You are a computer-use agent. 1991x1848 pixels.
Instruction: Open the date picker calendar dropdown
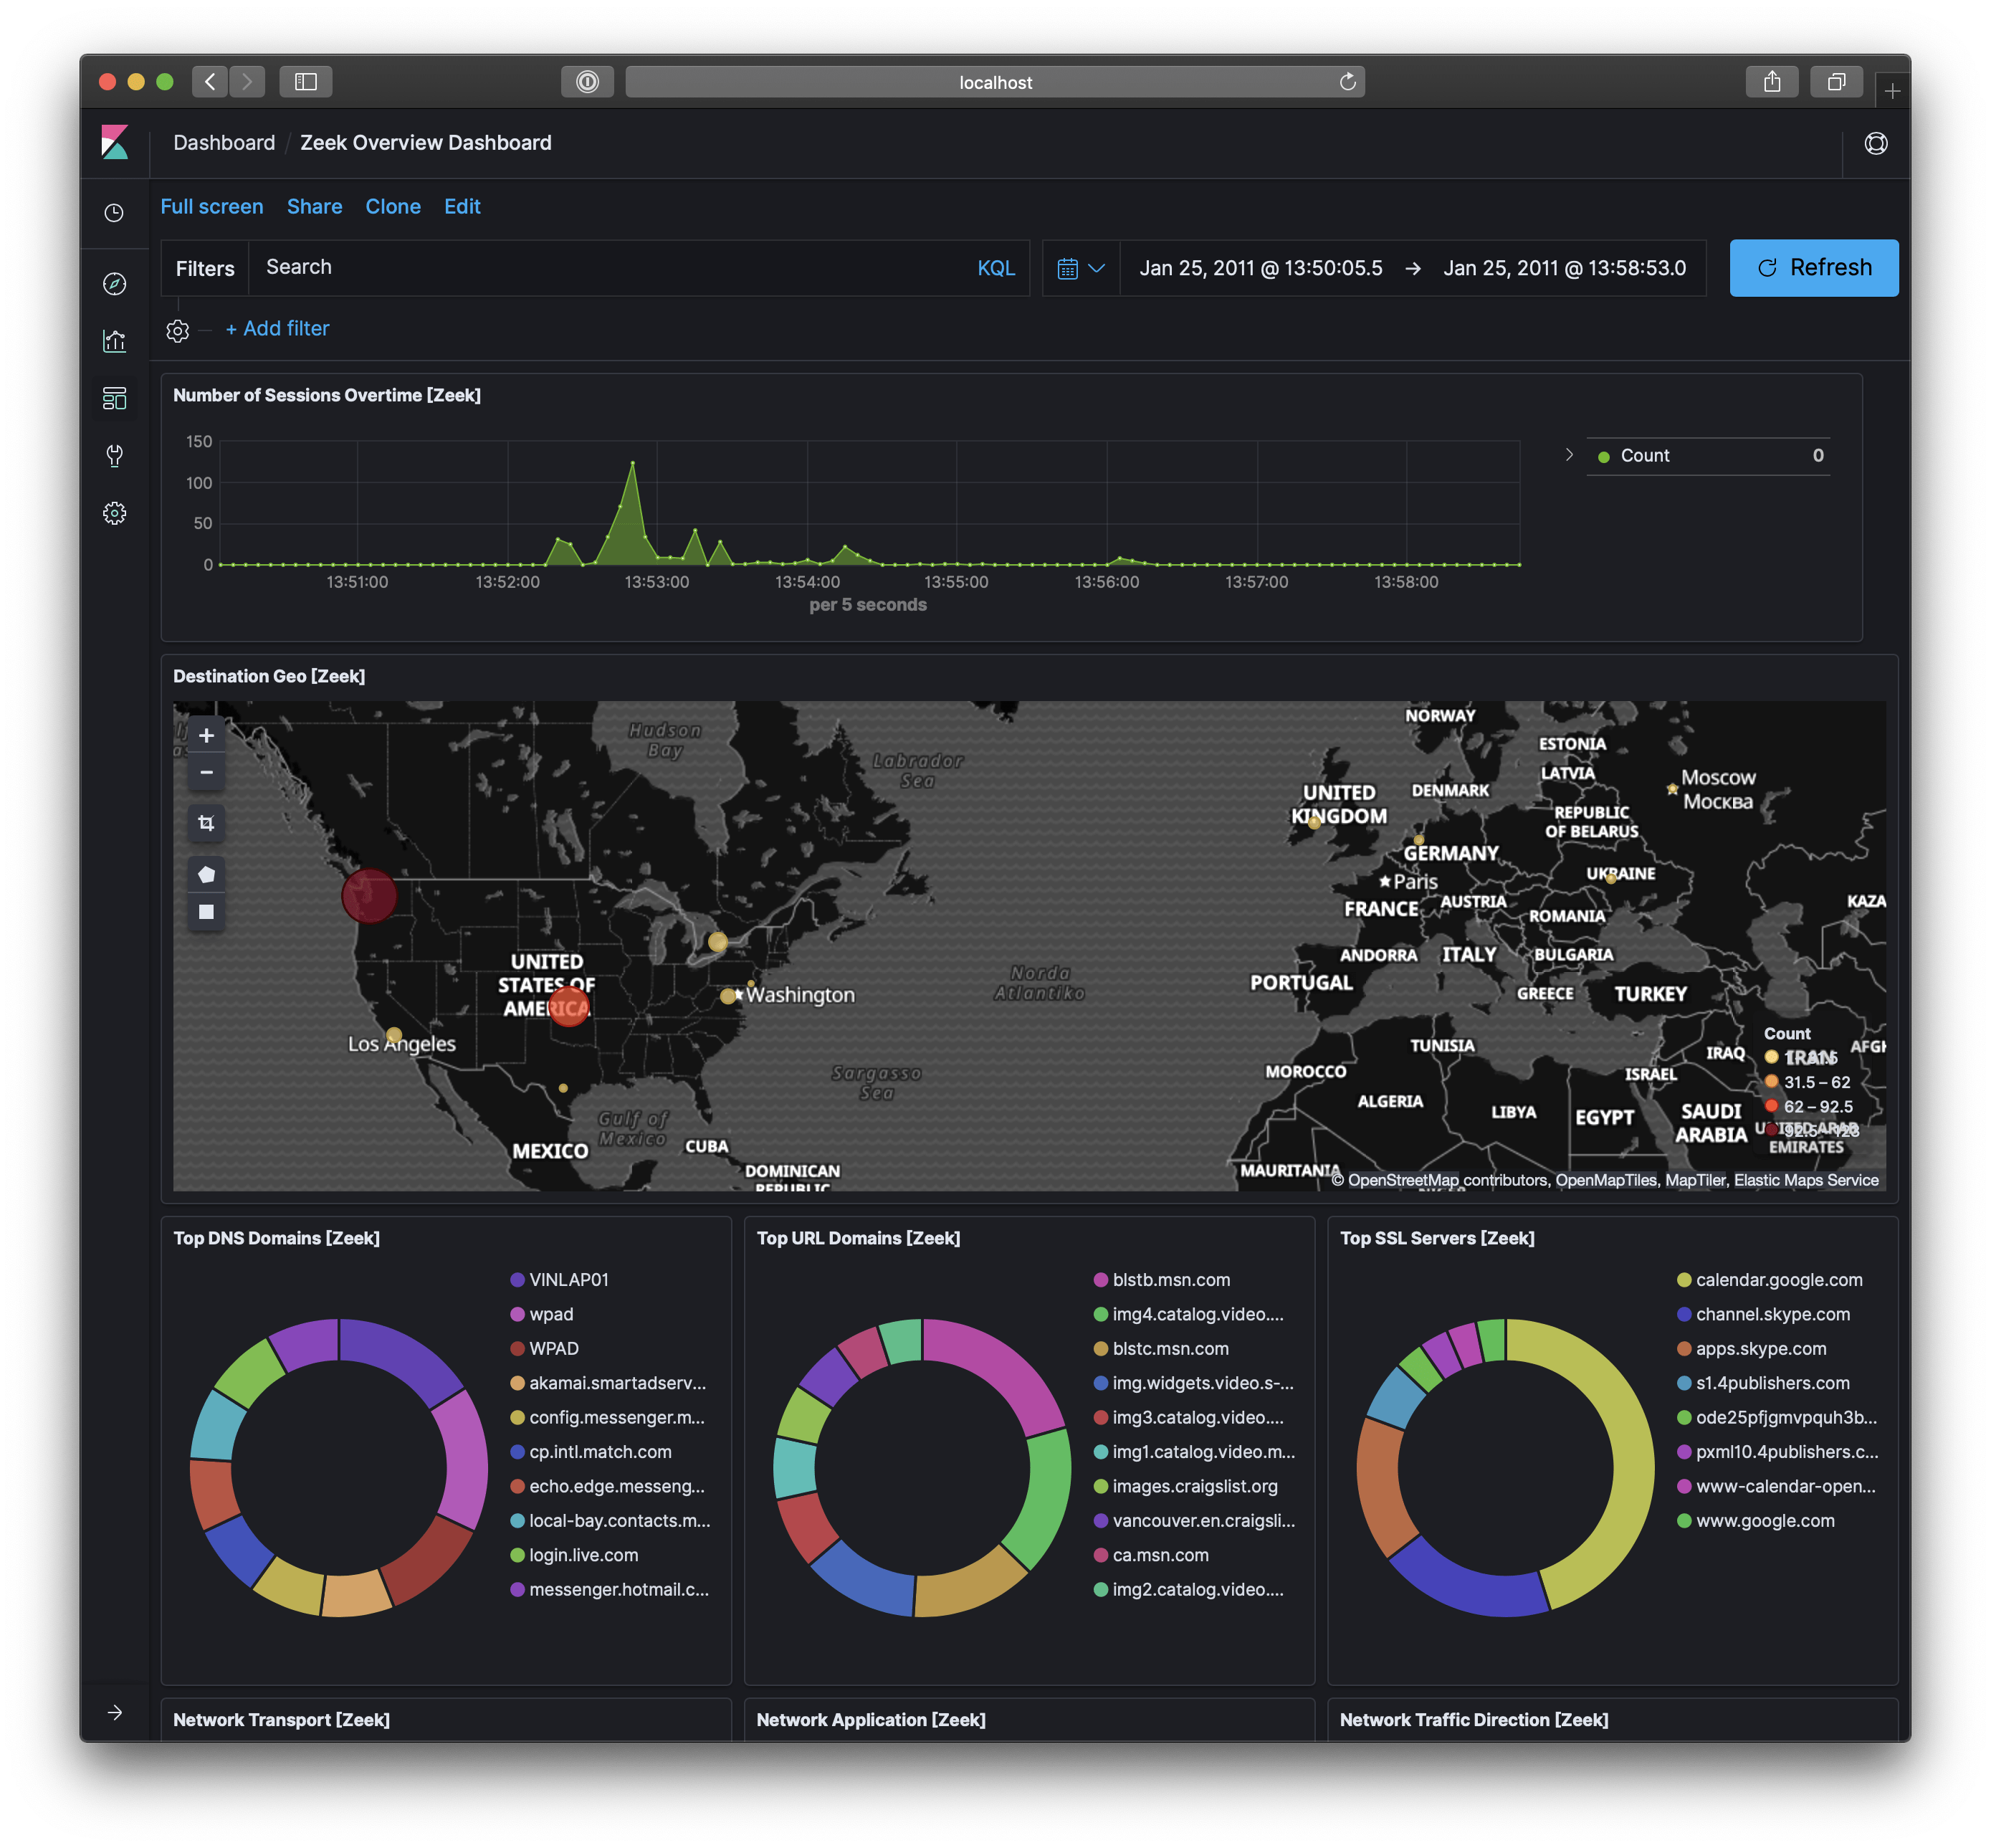[1080, 267]
